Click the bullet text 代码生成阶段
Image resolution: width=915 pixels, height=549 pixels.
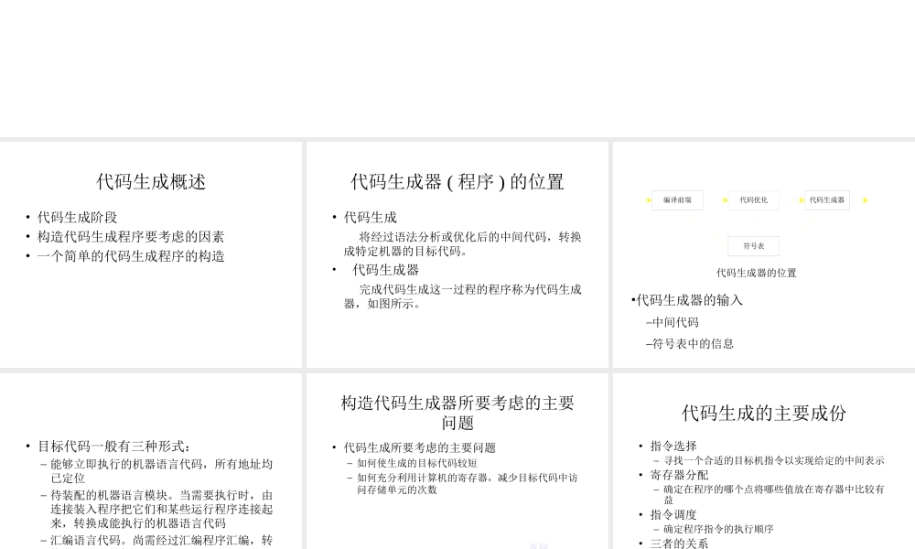point(77,218)
